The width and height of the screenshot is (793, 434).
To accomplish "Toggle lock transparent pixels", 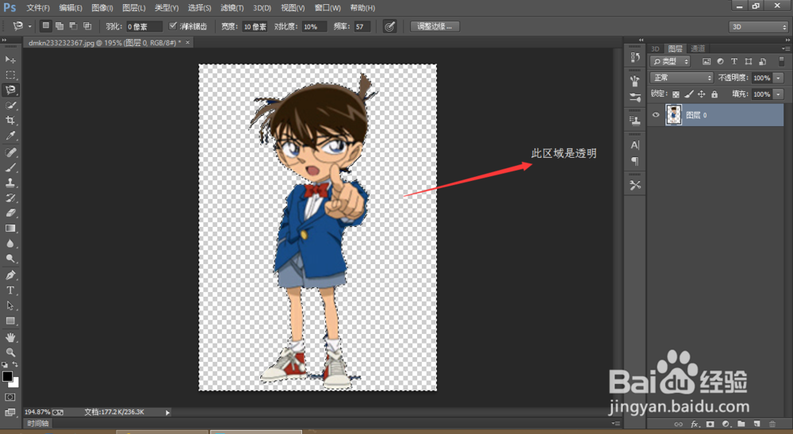I will (x=676, y=94).
